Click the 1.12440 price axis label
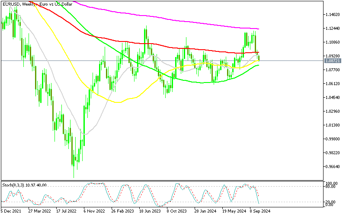346x216 pixels. (333, 29)
